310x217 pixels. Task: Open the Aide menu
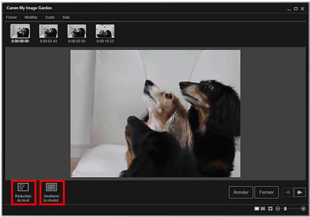tap(66, 17)
